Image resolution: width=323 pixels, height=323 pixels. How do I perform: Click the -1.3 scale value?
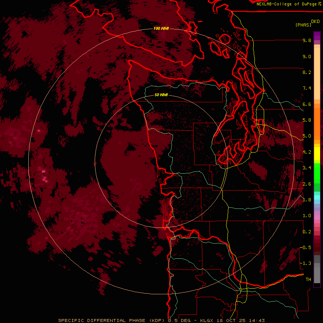coord(305,263)
